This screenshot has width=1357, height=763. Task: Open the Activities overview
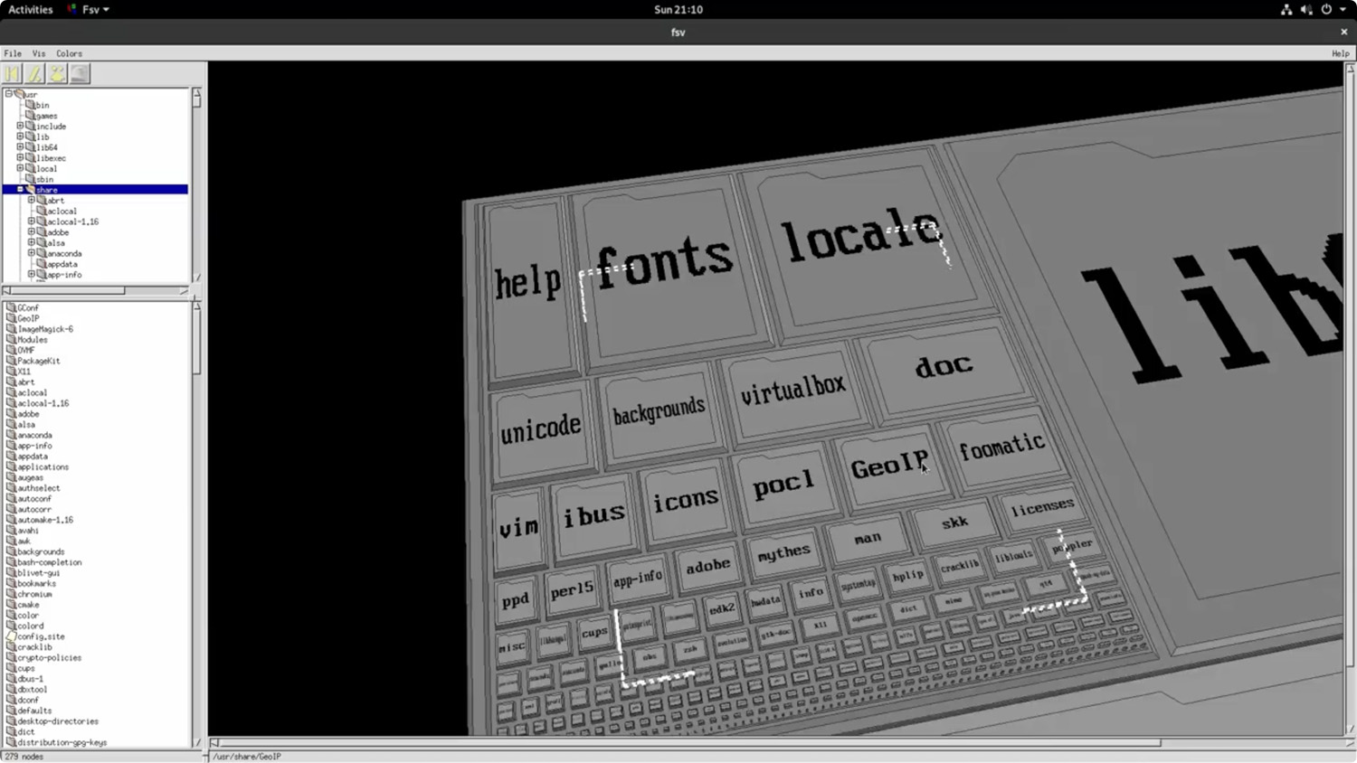[31, 9]
